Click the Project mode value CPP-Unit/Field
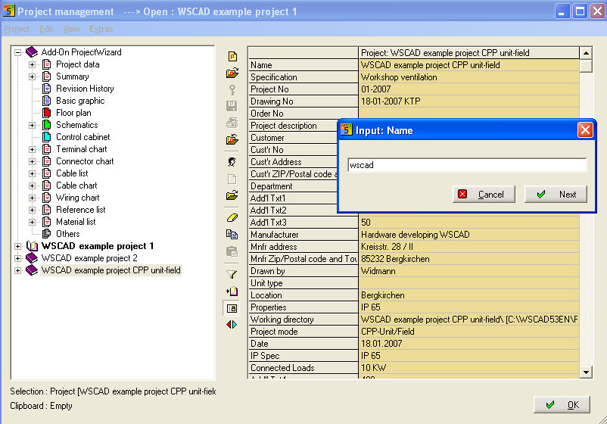The width and height of the screenshot is (607, 424). coord(469,332)
